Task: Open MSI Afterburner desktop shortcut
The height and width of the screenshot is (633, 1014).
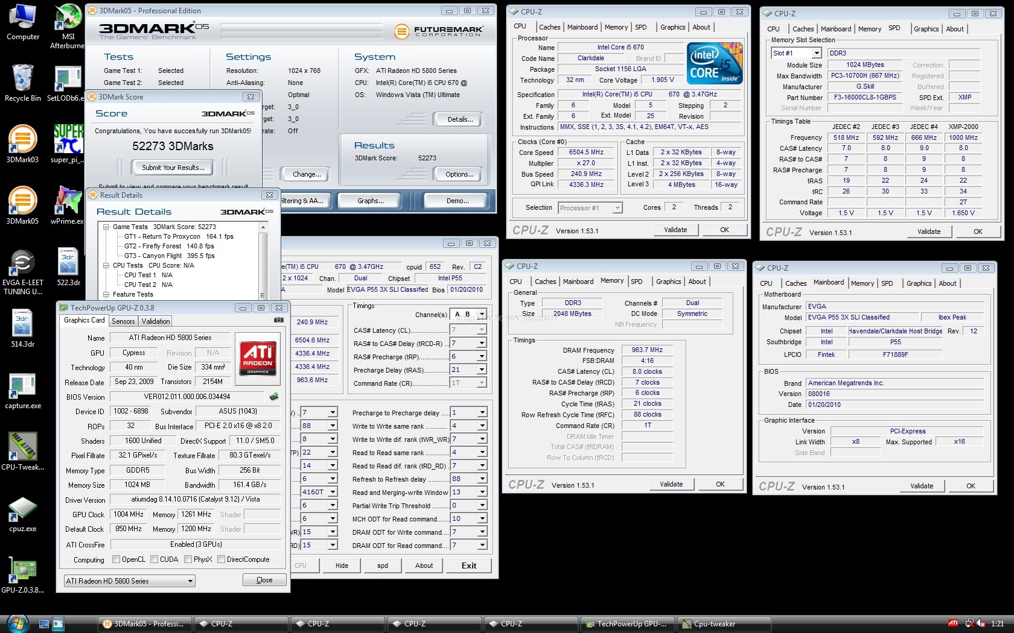Action: click(68, 26)
